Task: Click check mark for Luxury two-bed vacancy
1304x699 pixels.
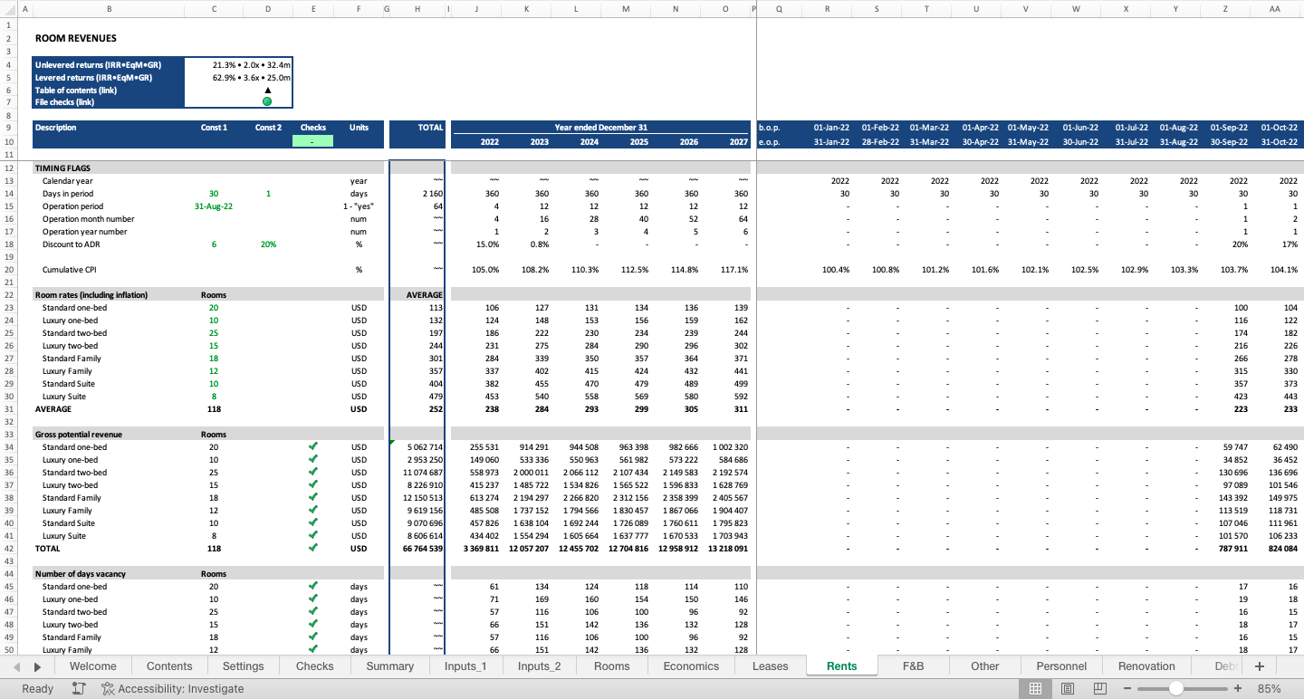Action: pyautogui.click(x=313, y=625)
